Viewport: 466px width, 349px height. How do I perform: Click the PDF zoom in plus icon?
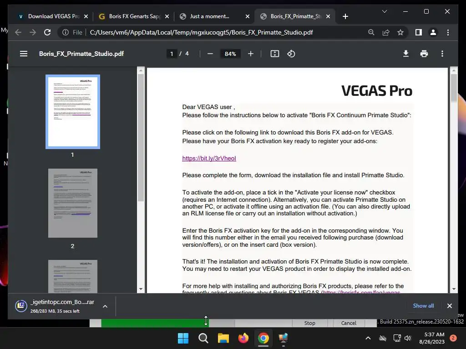251,54
